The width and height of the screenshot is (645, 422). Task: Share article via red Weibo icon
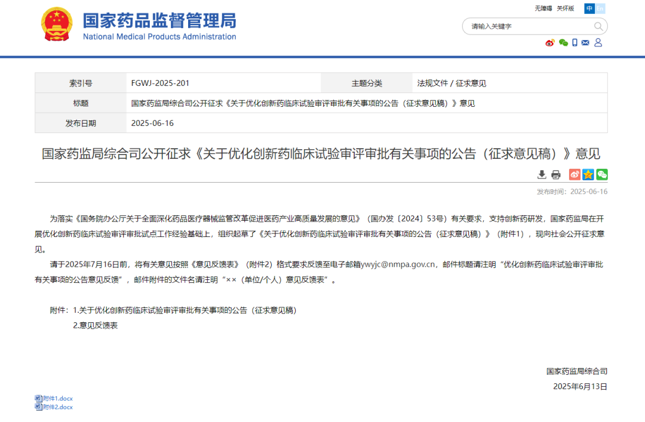[575, 174]
